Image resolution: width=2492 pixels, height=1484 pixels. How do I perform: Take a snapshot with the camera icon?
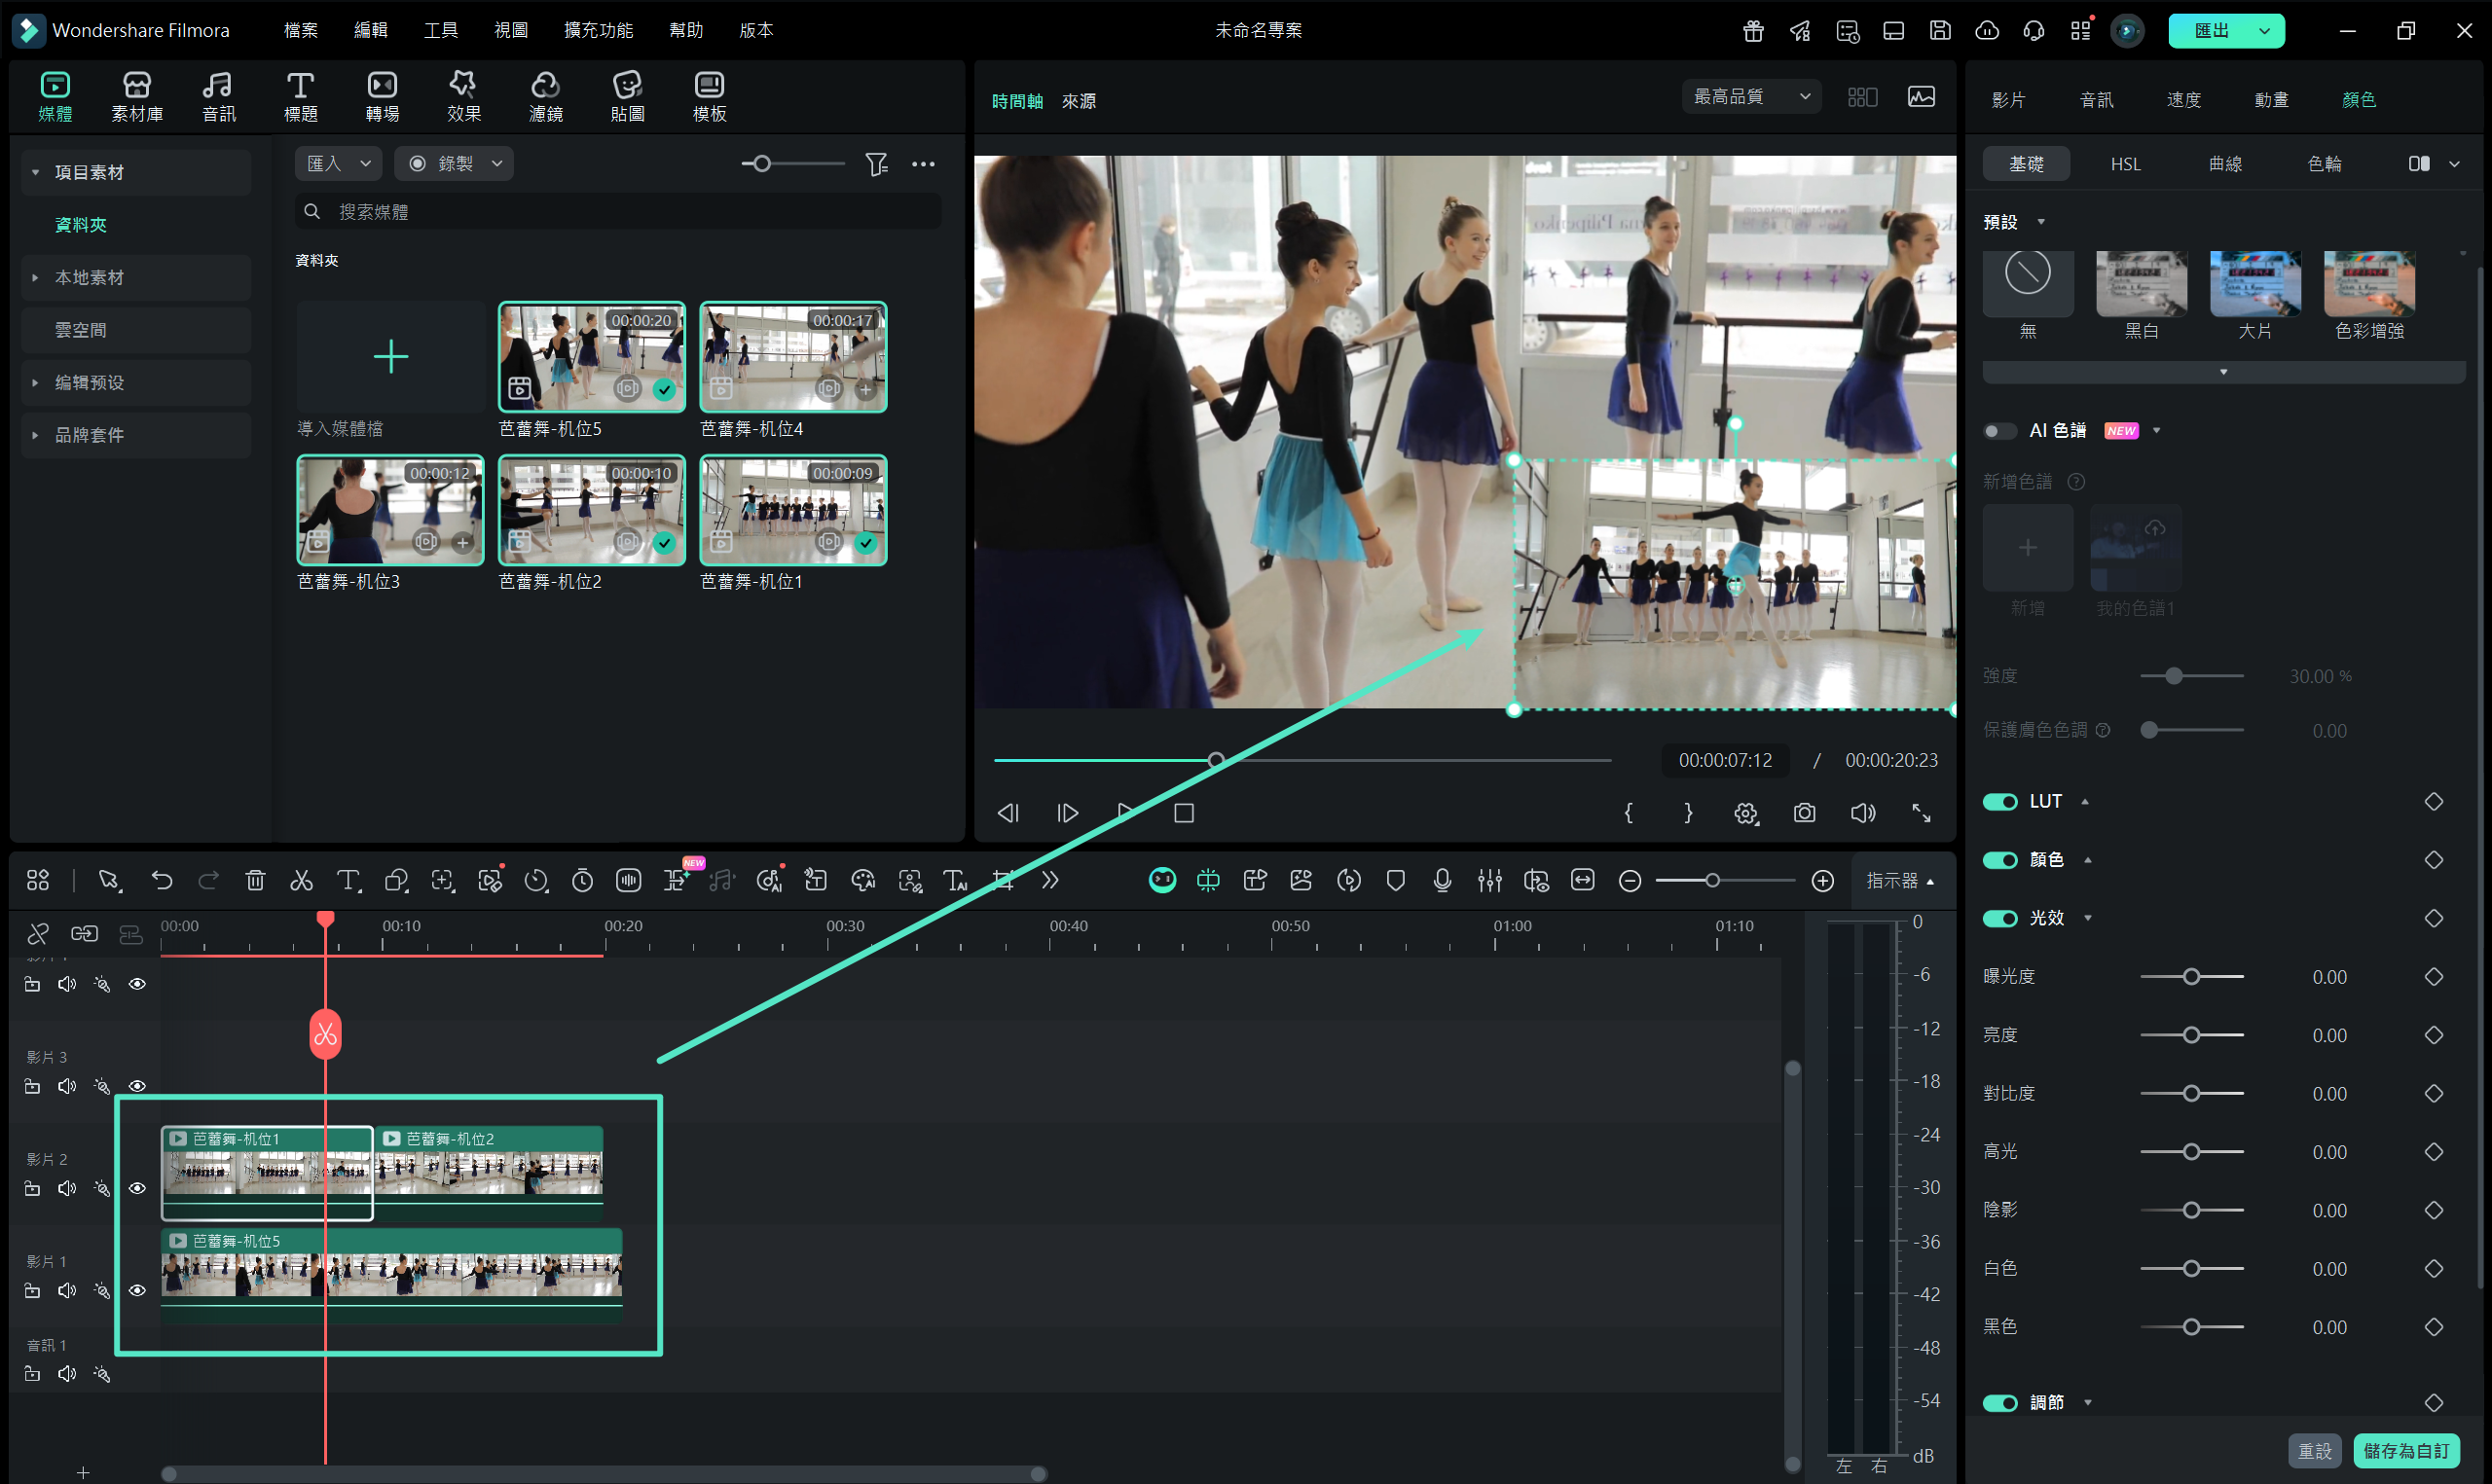(1804, 813)
